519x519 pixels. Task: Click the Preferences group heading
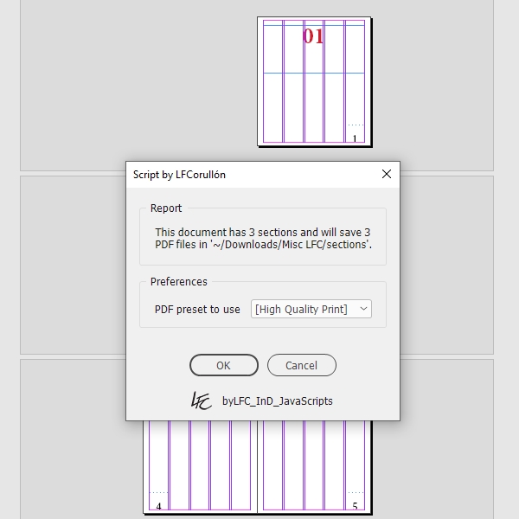[x=179, y=282]
